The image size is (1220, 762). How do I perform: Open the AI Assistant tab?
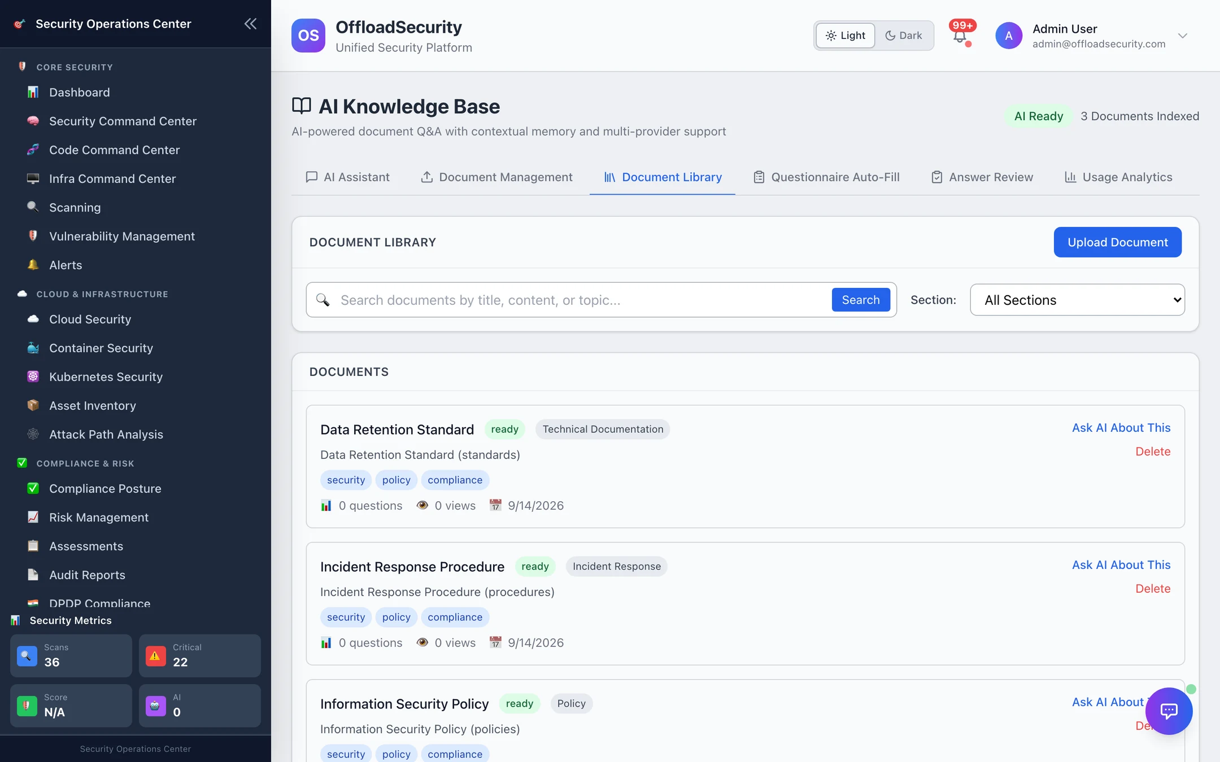point(347,177)
